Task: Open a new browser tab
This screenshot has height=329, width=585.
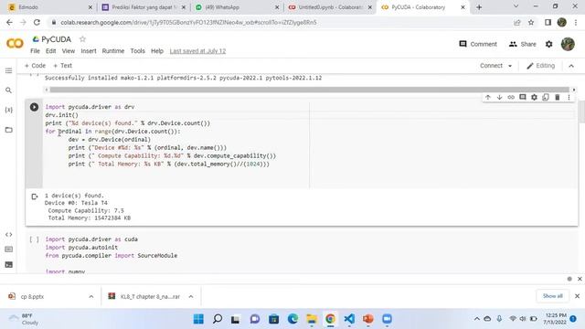Action: tap(479, 7)
